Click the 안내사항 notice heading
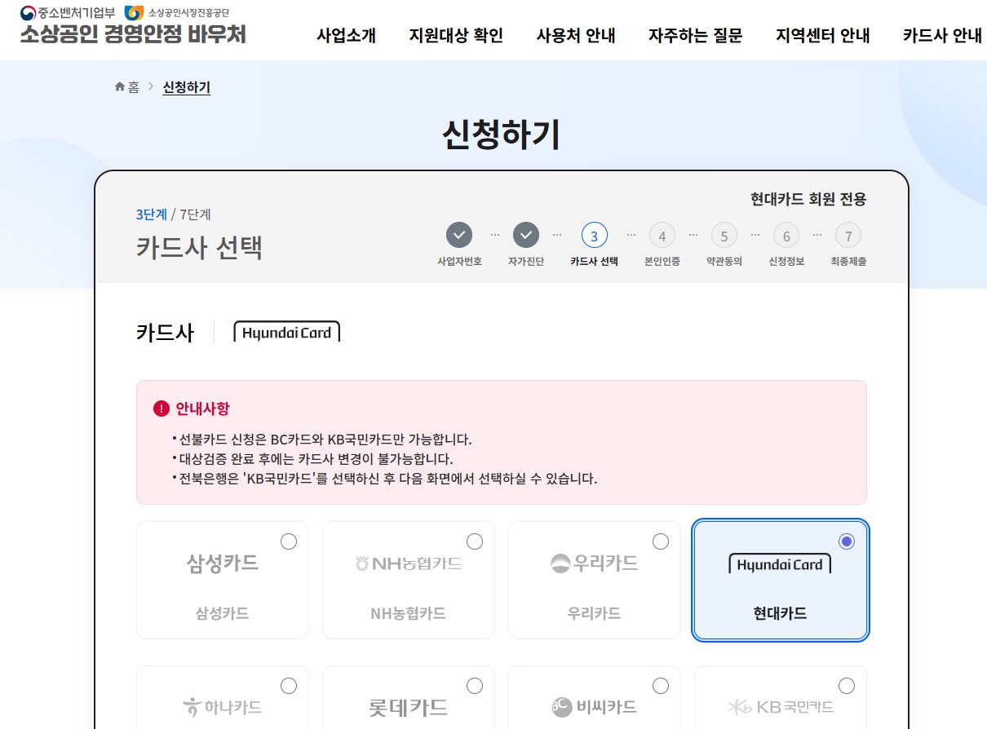This screenshot has height=729, width=987. (203, 409)
